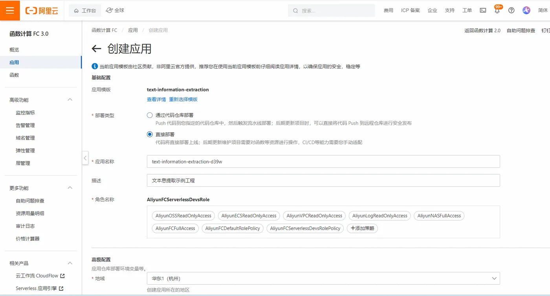The height and width of the screenshot is (296, 550).
Task: Click the AliyunFCFullAccess policy tag
Action: tap(175, 228)
